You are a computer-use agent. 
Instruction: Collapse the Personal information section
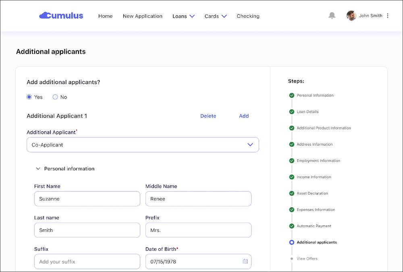pos(38,169)
